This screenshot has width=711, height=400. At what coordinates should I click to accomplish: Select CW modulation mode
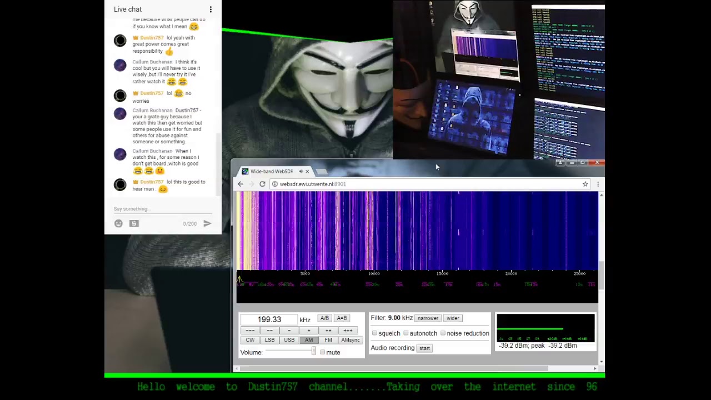click(250, 340)
